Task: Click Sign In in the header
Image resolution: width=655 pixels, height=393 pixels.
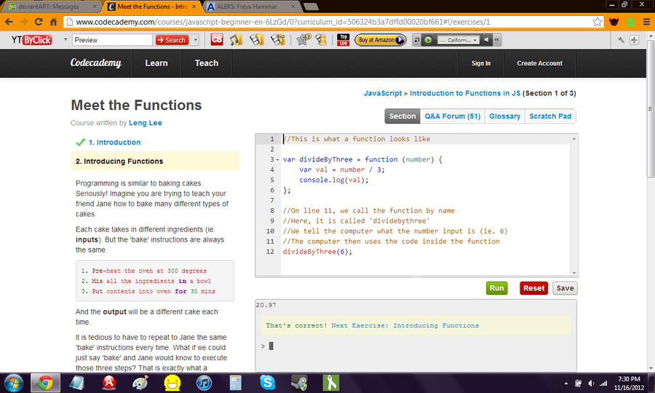Action: (x=481, y=63)
